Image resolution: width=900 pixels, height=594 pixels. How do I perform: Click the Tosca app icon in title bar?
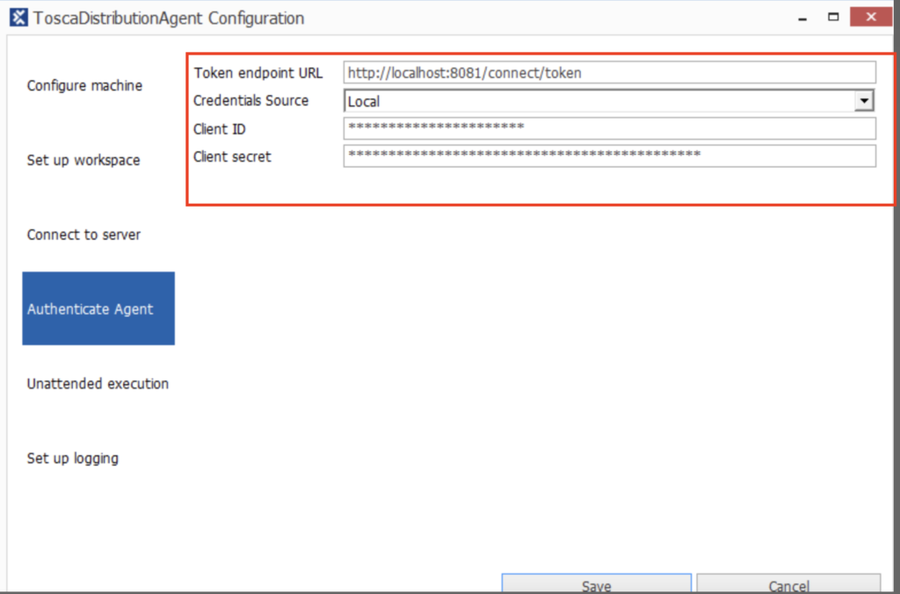tap(18, 18)
